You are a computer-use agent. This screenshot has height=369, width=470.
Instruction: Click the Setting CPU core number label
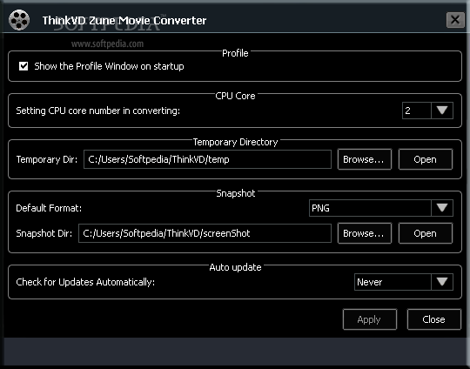tap(98, 111)
